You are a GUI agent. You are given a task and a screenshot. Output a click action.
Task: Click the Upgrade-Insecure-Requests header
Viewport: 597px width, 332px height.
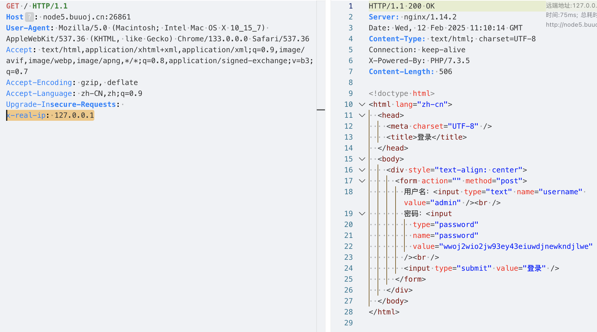pos(61,104)
